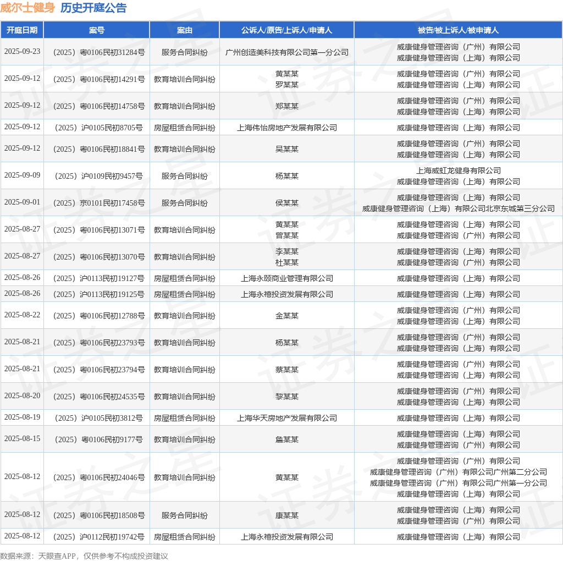Viewport: 563px width, 561px height.
Task: Click plaintiff 侯某某
Action: click(287, 203)
